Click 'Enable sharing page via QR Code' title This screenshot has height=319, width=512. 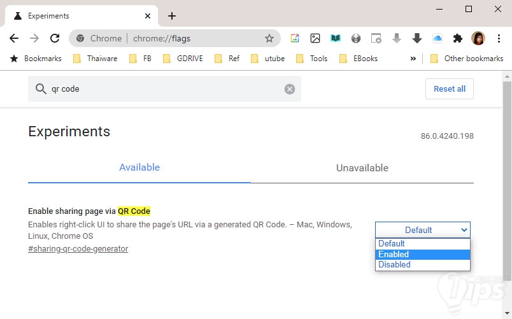(89, 211)
